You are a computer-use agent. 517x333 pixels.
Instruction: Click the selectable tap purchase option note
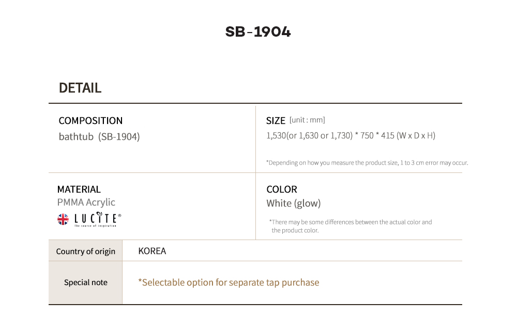pyautogui.click(x=229, y=282)
